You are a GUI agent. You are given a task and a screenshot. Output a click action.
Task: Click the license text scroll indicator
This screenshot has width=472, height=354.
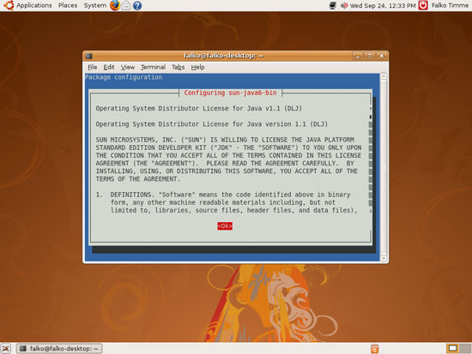click(x=370, y=117)
